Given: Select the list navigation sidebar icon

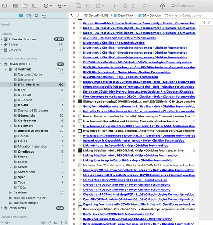Looking at the screenshot, I should tap(21, 15).
